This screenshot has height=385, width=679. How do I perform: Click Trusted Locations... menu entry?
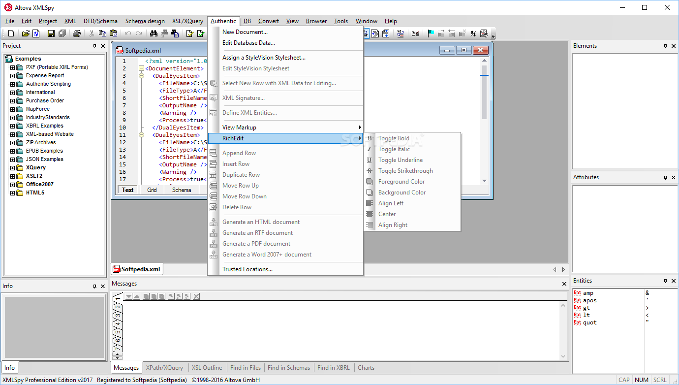285,269
